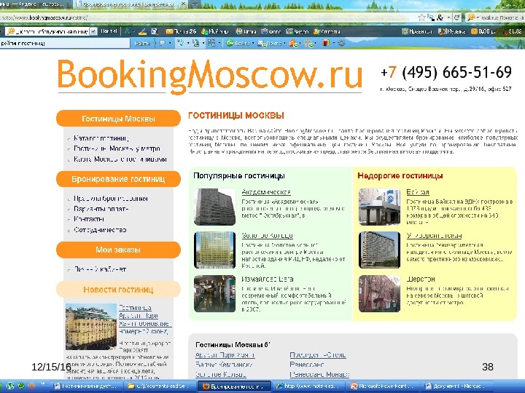Expand the Почта second toolbar dropdown arrow
525x393 pixels.
coord(284,43)
